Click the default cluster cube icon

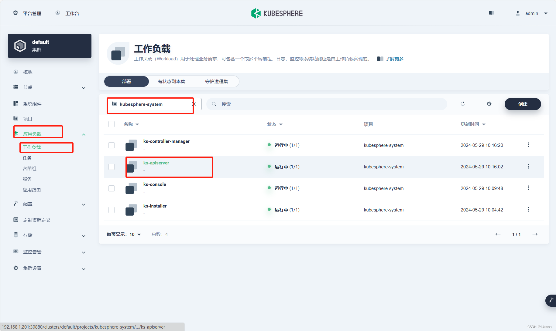click(20, 46)
